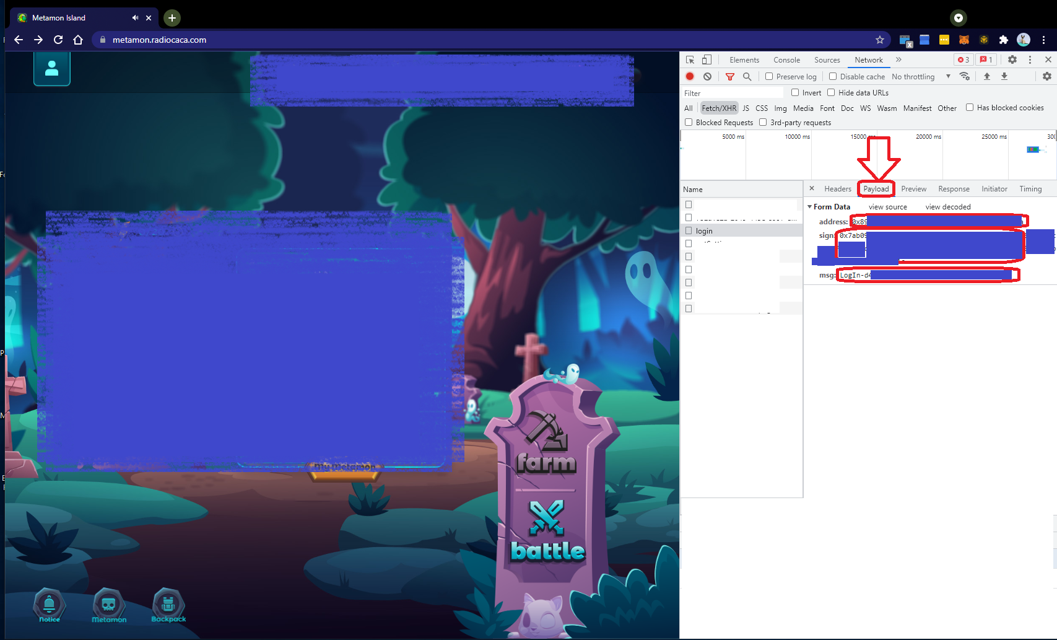The height and width of the screenshot is (640, 1057).
Task: Switch to the Console panel tab
Action: click(x=786, y=60)
